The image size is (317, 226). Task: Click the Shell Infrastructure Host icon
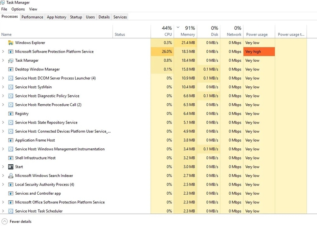[11, 158]
